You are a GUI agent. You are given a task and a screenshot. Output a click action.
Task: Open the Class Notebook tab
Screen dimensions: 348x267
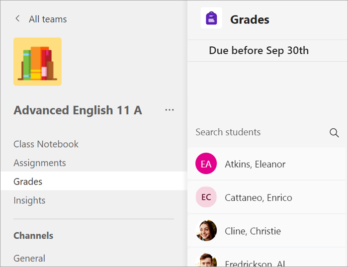coord(46,144)
